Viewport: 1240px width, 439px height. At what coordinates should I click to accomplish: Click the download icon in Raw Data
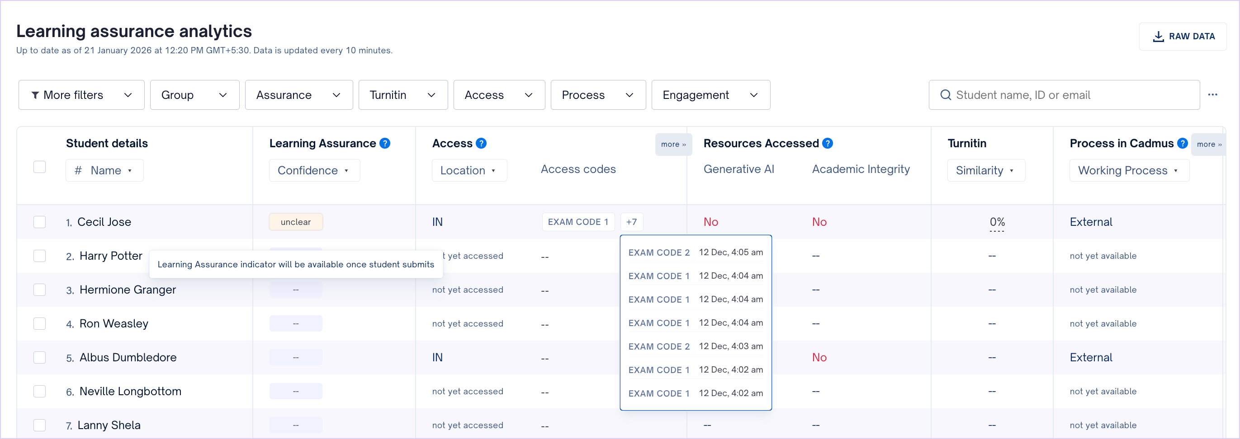click(1158, 37)
